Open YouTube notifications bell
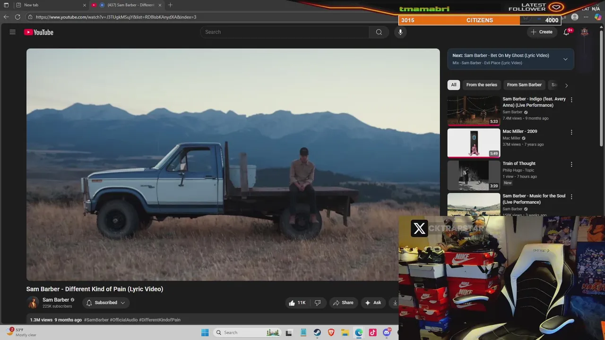 tap(566, 32)
